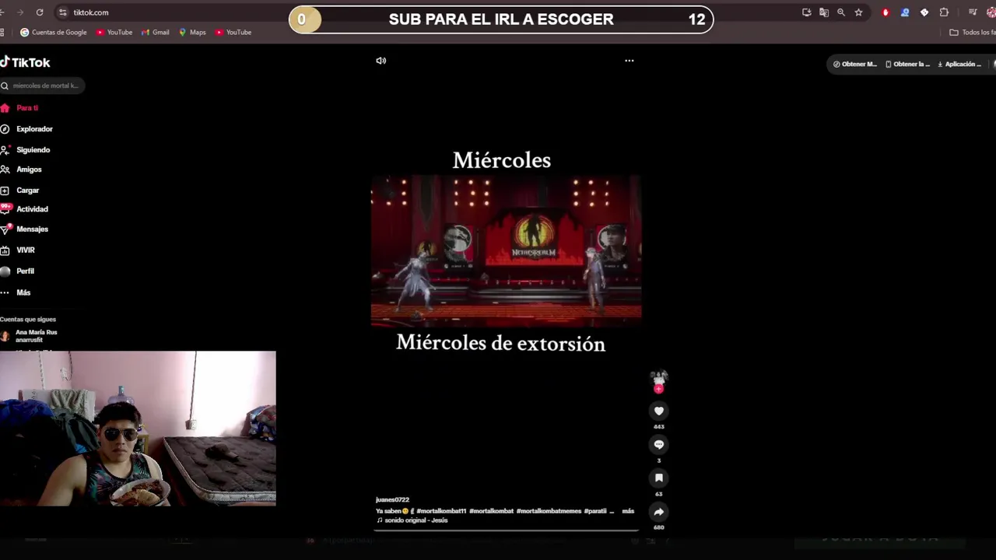Open hashtag #paratii

595,511
